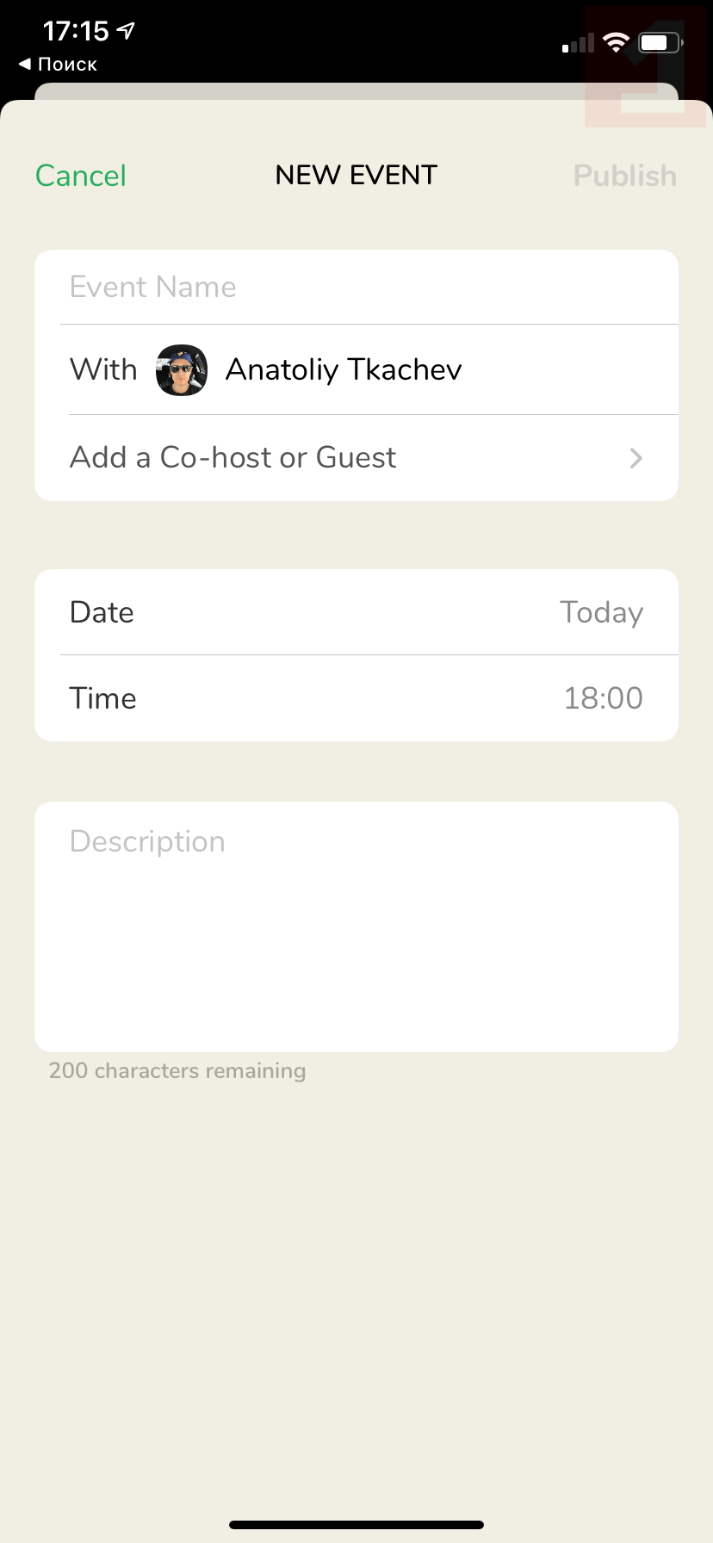Viewport: 713px width, 1543px height.
Task: Tap the chevron on co-host row
Action: point(636,458)
